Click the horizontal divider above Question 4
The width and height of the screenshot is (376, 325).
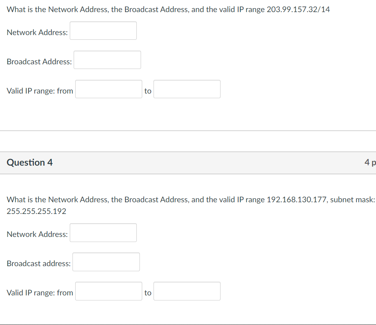[x=187, y=131]
